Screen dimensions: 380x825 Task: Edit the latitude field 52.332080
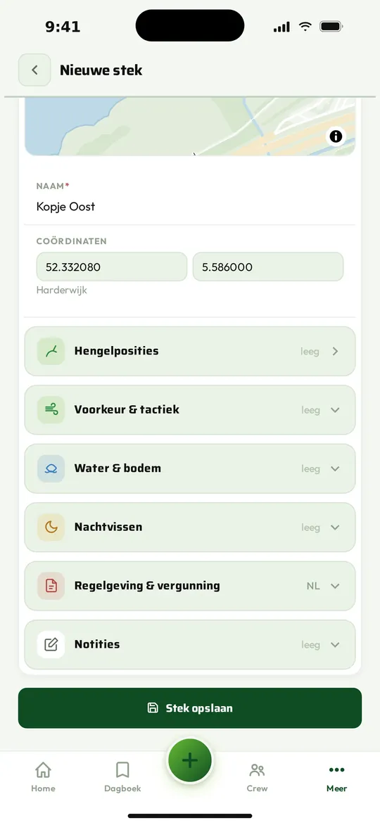click(112, 267)
